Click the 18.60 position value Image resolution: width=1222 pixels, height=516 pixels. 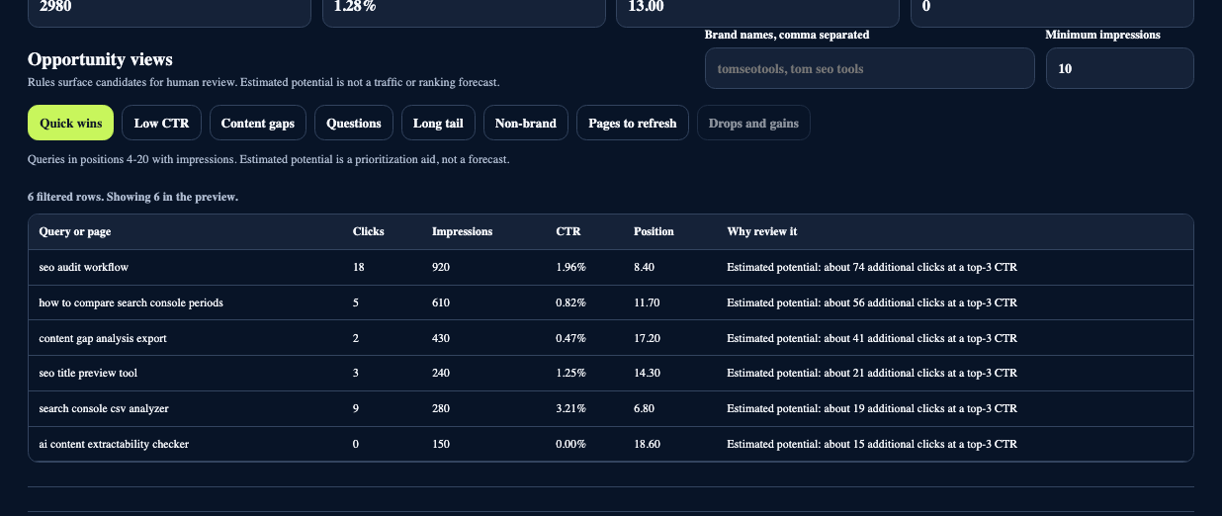click(x=647, y=444)
